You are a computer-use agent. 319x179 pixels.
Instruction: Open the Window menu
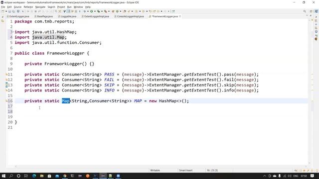78,7
